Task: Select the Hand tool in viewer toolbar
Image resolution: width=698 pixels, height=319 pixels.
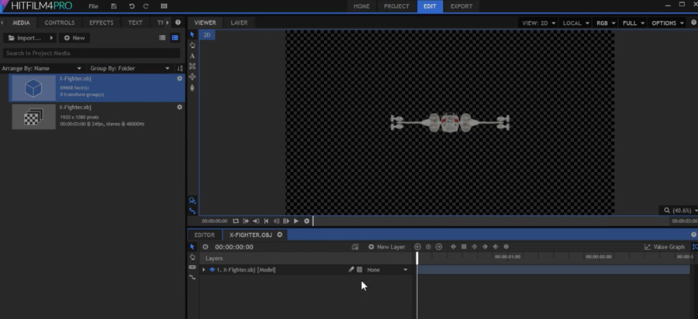Action: pos(192,45)
